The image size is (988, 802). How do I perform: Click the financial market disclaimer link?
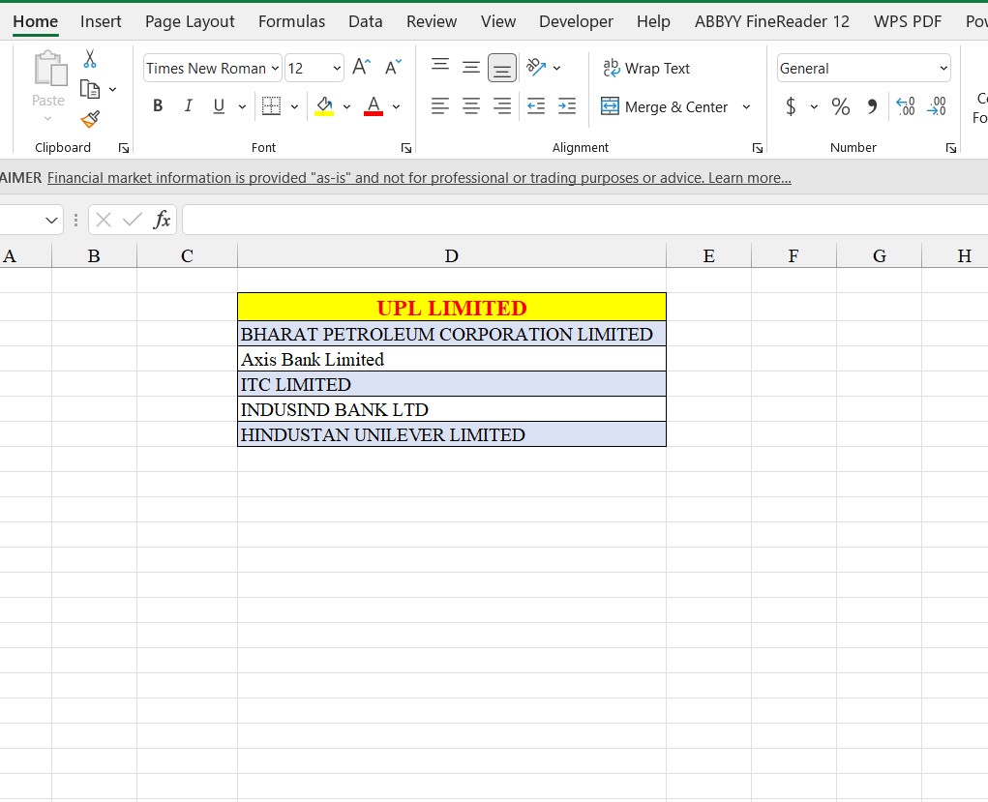(419, 178)
